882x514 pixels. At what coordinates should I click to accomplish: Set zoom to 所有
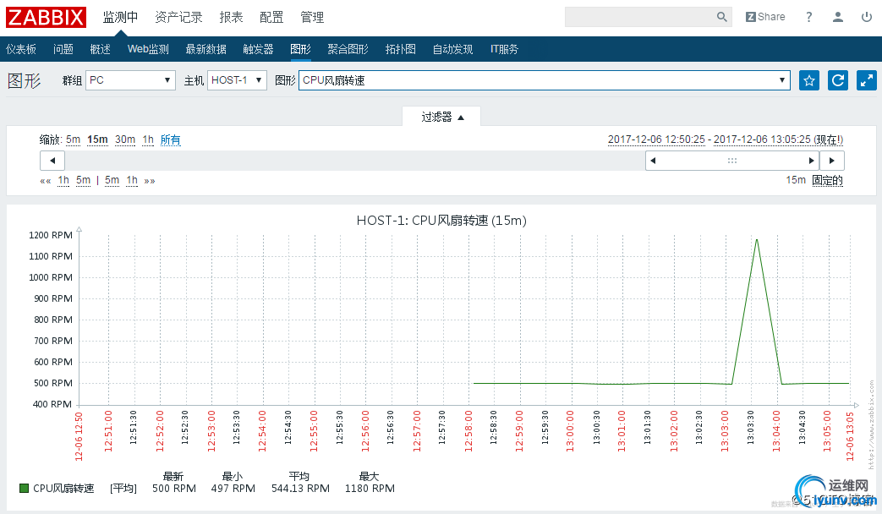coord(171,139)
